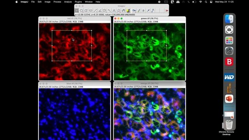Select the brush tool beside Dev
The image size is (249, 140).
pyautogui.click(x=139, y=10)
